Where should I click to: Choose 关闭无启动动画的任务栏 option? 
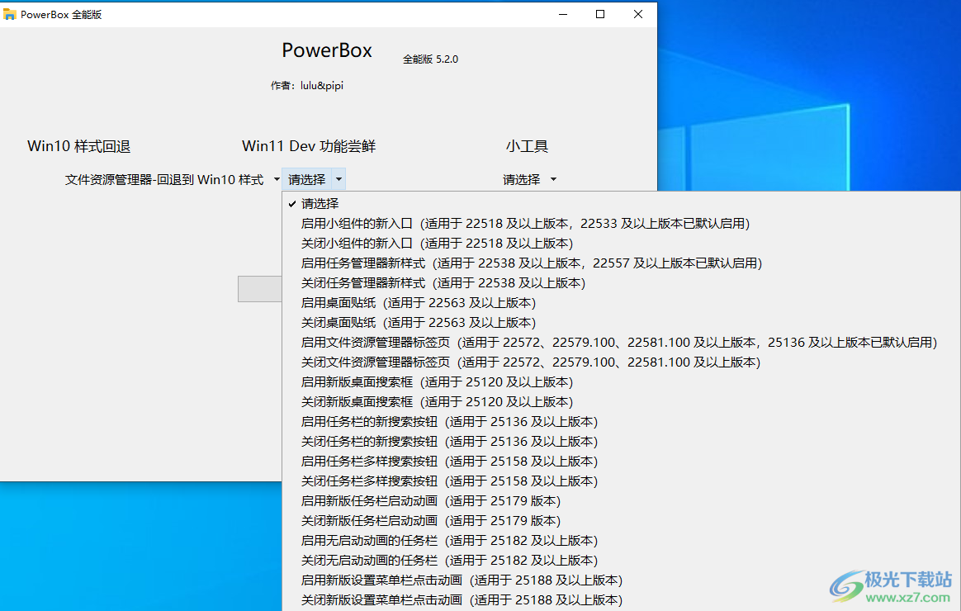tap(622, 560)
